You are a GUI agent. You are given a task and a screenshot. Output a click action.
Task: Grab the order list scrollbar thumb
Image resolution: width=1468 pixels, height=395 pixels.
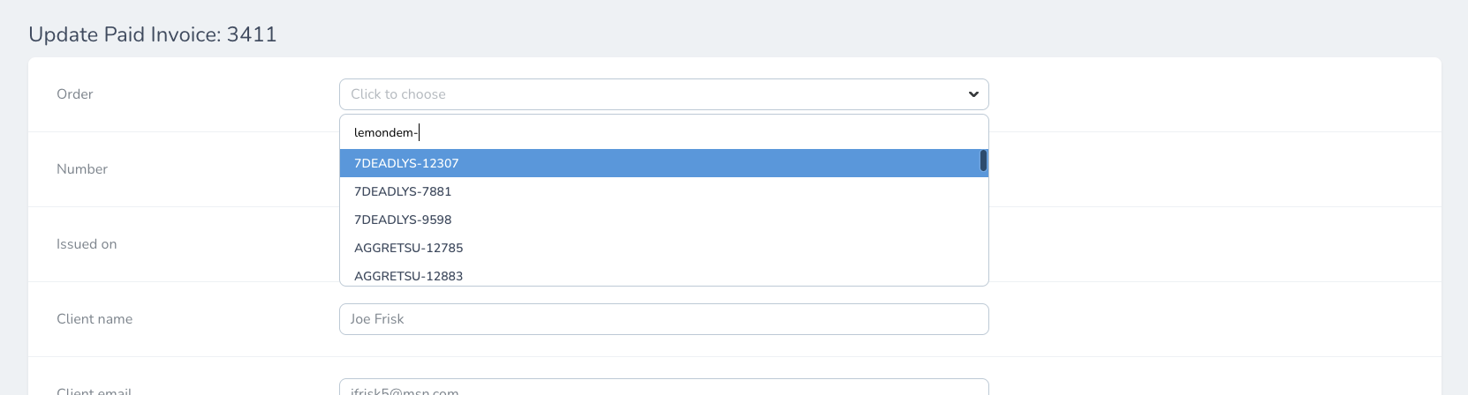(983, 160)
